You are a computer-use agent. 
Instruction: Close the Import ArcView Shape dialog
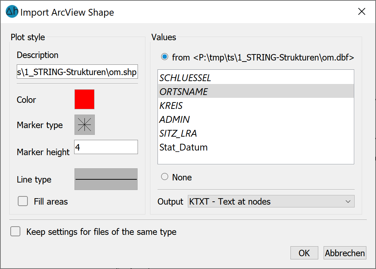362,11
